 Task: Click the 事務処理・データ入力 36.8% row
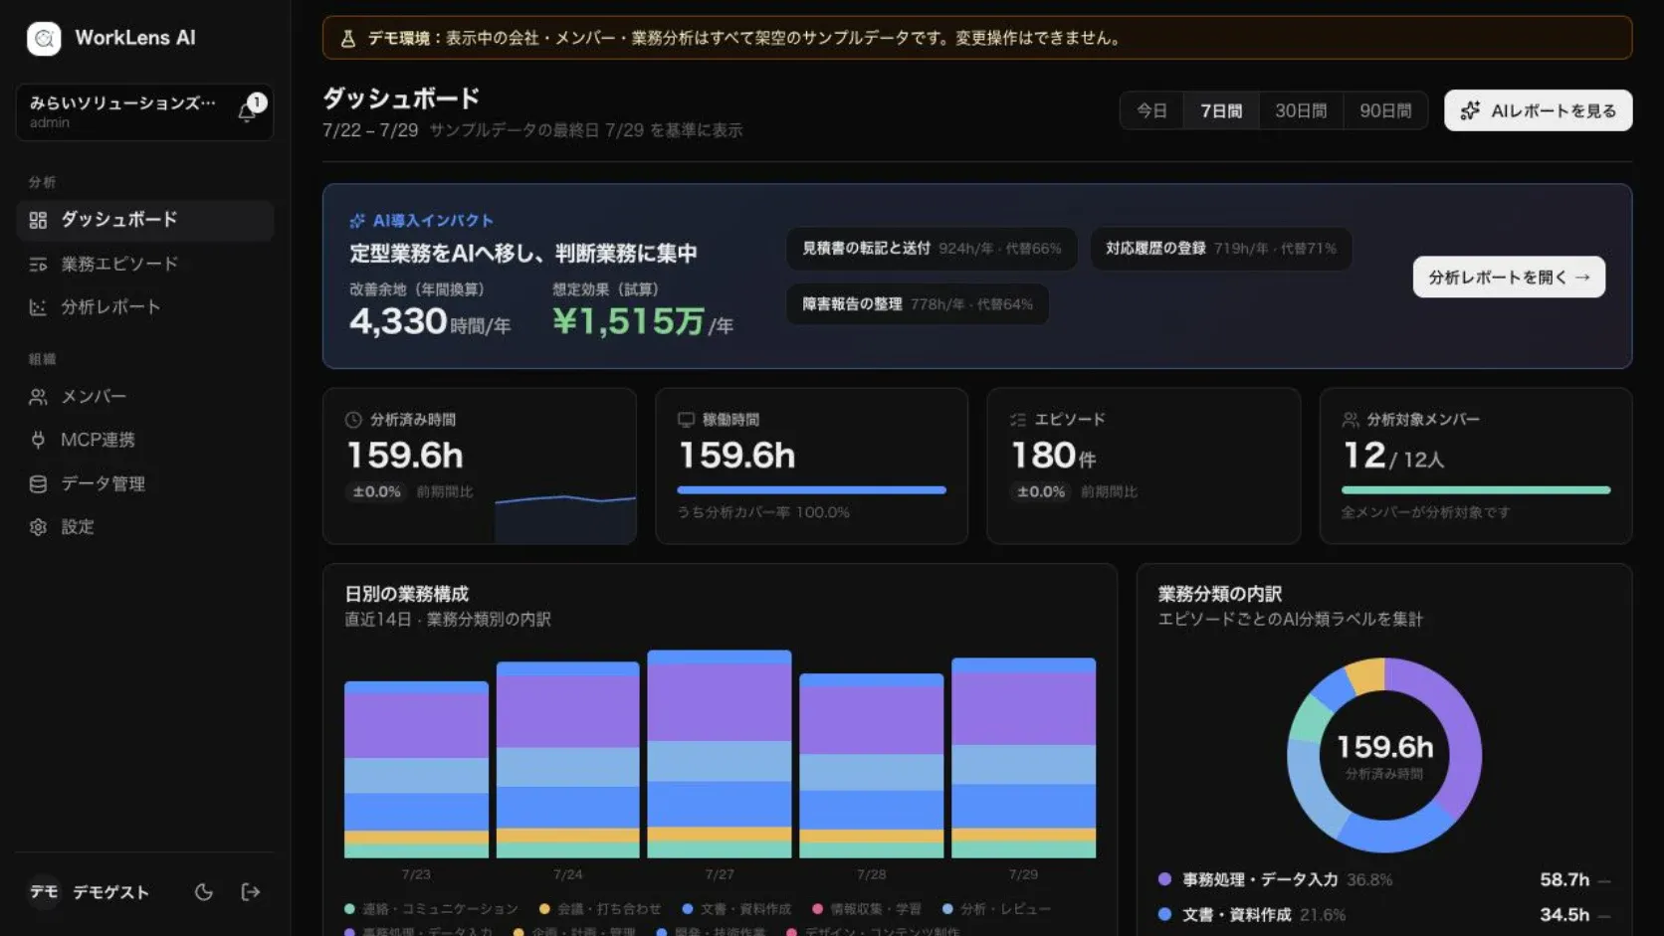(x=1384, y=880)
